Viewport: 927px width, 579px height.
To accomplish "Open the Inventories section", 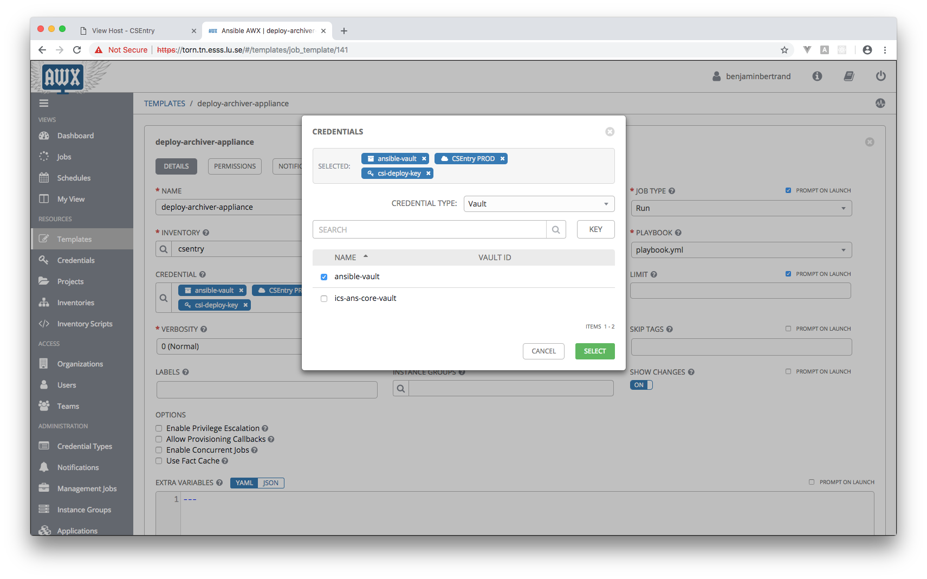I will 75,302.
